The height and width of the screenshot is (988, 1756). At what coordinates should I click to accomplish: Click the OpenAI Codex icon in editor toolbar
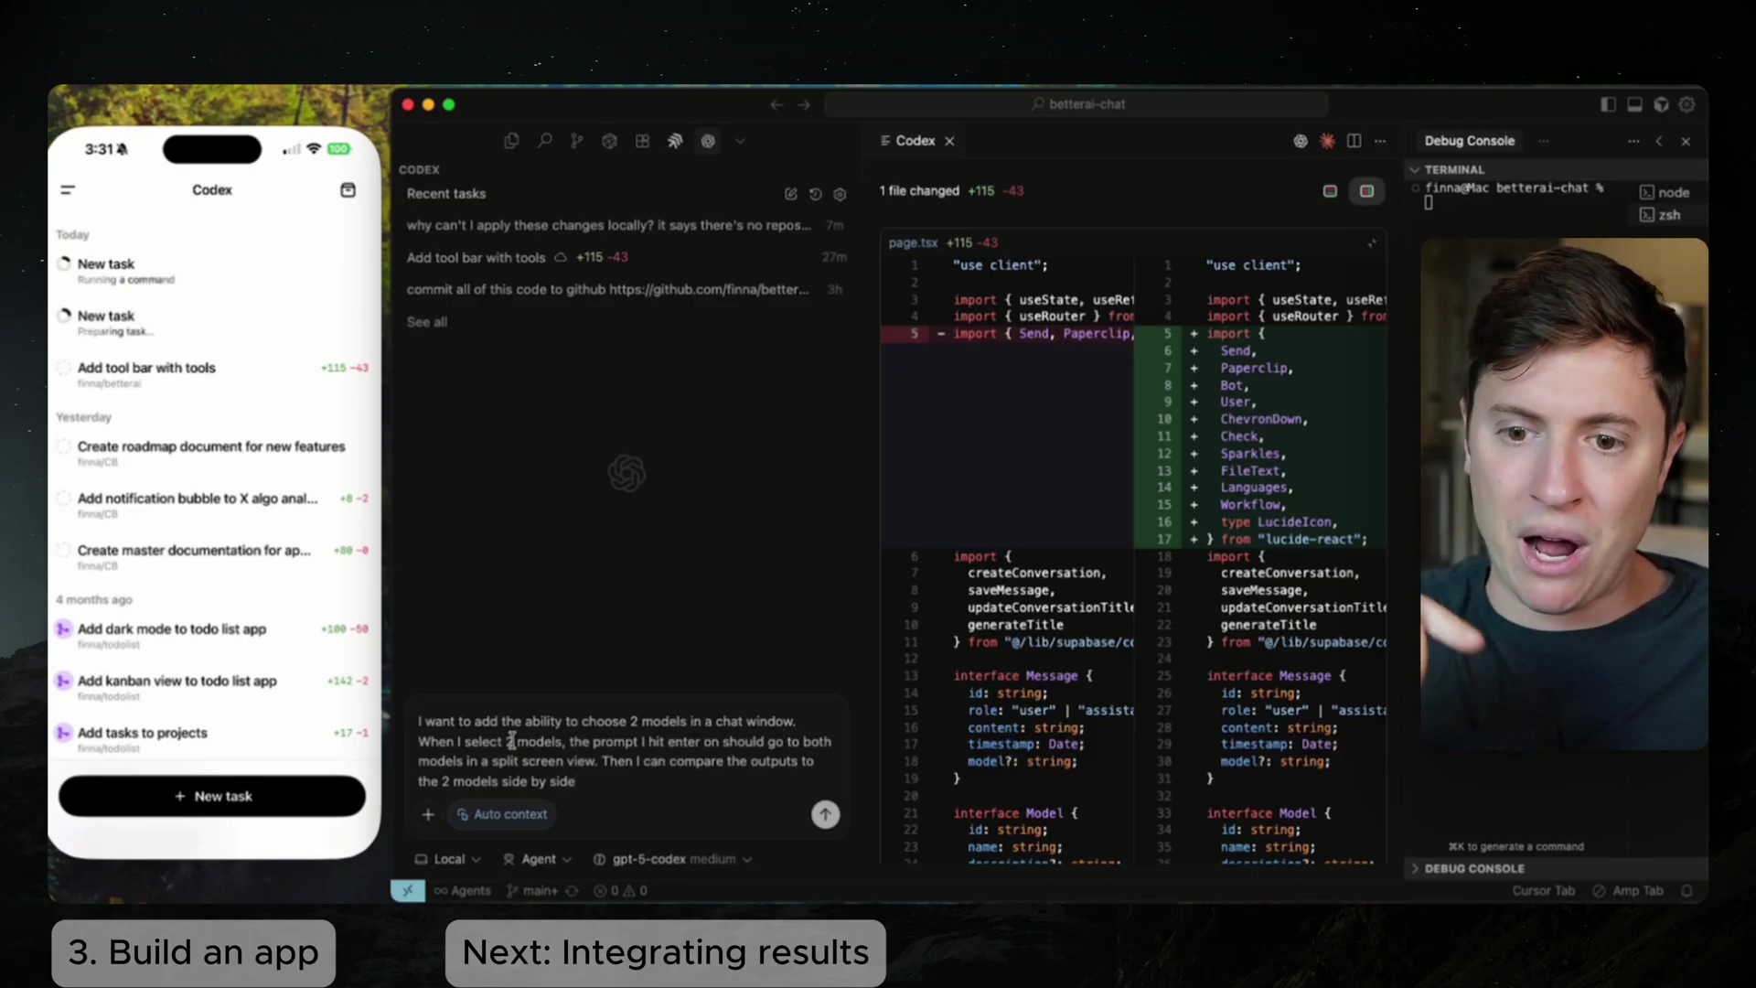(1300, 141)
